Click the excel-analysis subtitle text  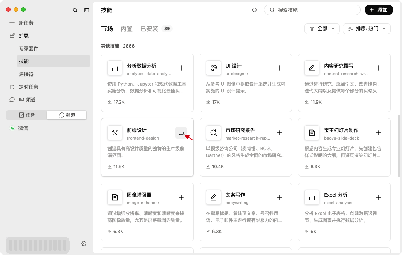click(338, 203)
